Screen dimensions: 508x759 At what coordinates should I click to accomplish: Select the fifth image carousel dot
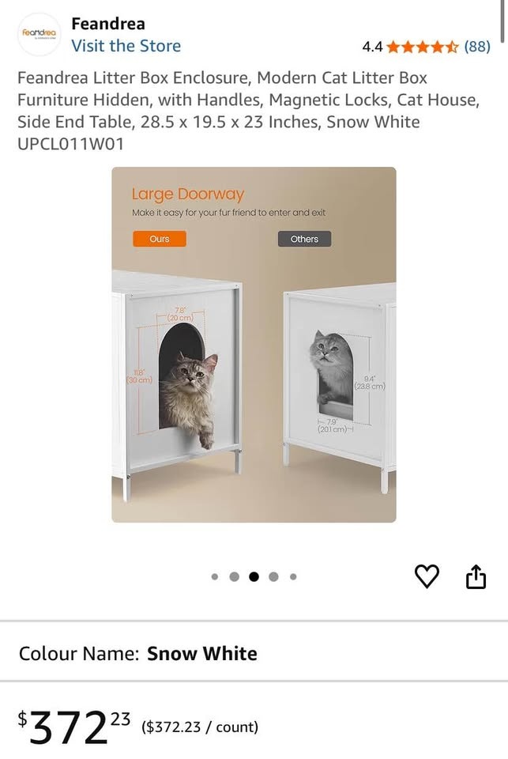coord(293,576)
